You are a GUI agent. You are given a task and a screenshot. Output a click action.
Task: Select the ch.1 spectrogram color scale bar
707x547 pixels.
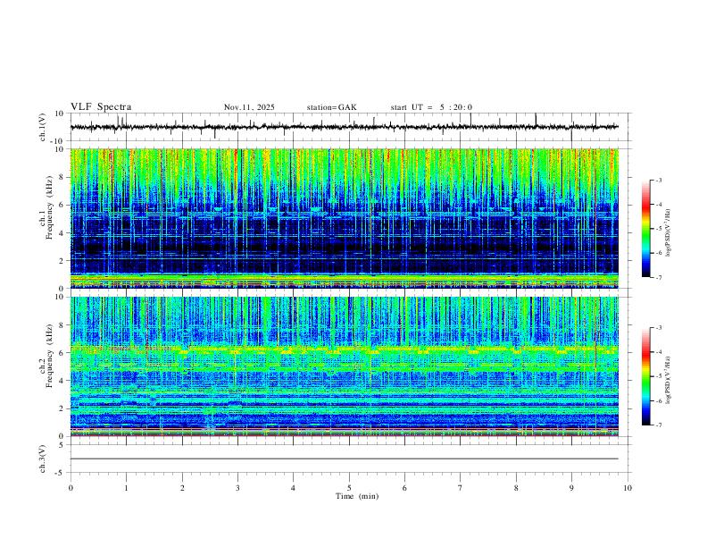645,229
